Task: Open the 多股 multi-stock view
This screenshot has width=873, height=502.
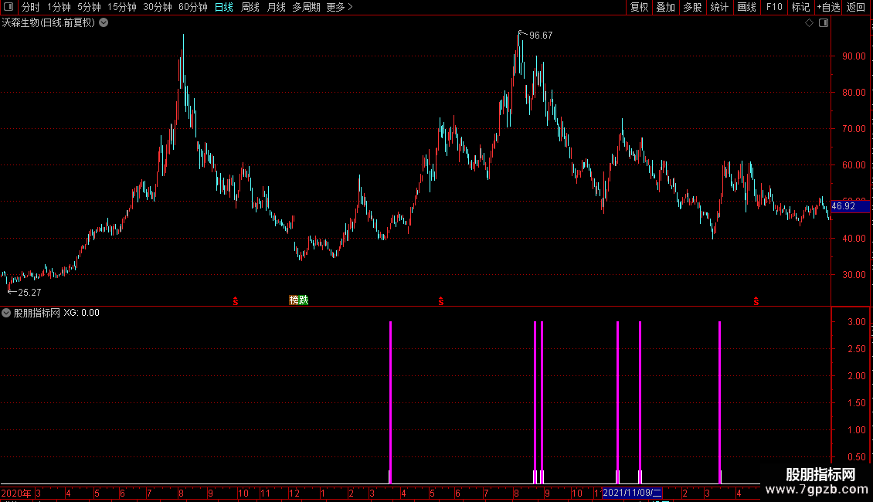Action: point(692,7)
